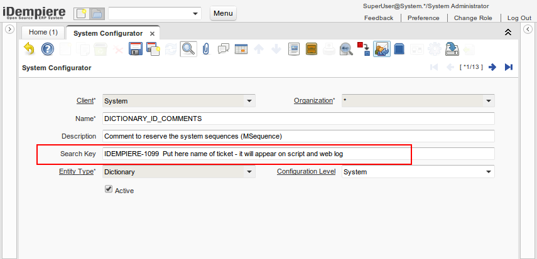Image resolution: width=537 pixels, height=259 pixels.
Task: Expand the Client dropdown
Action: click(249, 100)
